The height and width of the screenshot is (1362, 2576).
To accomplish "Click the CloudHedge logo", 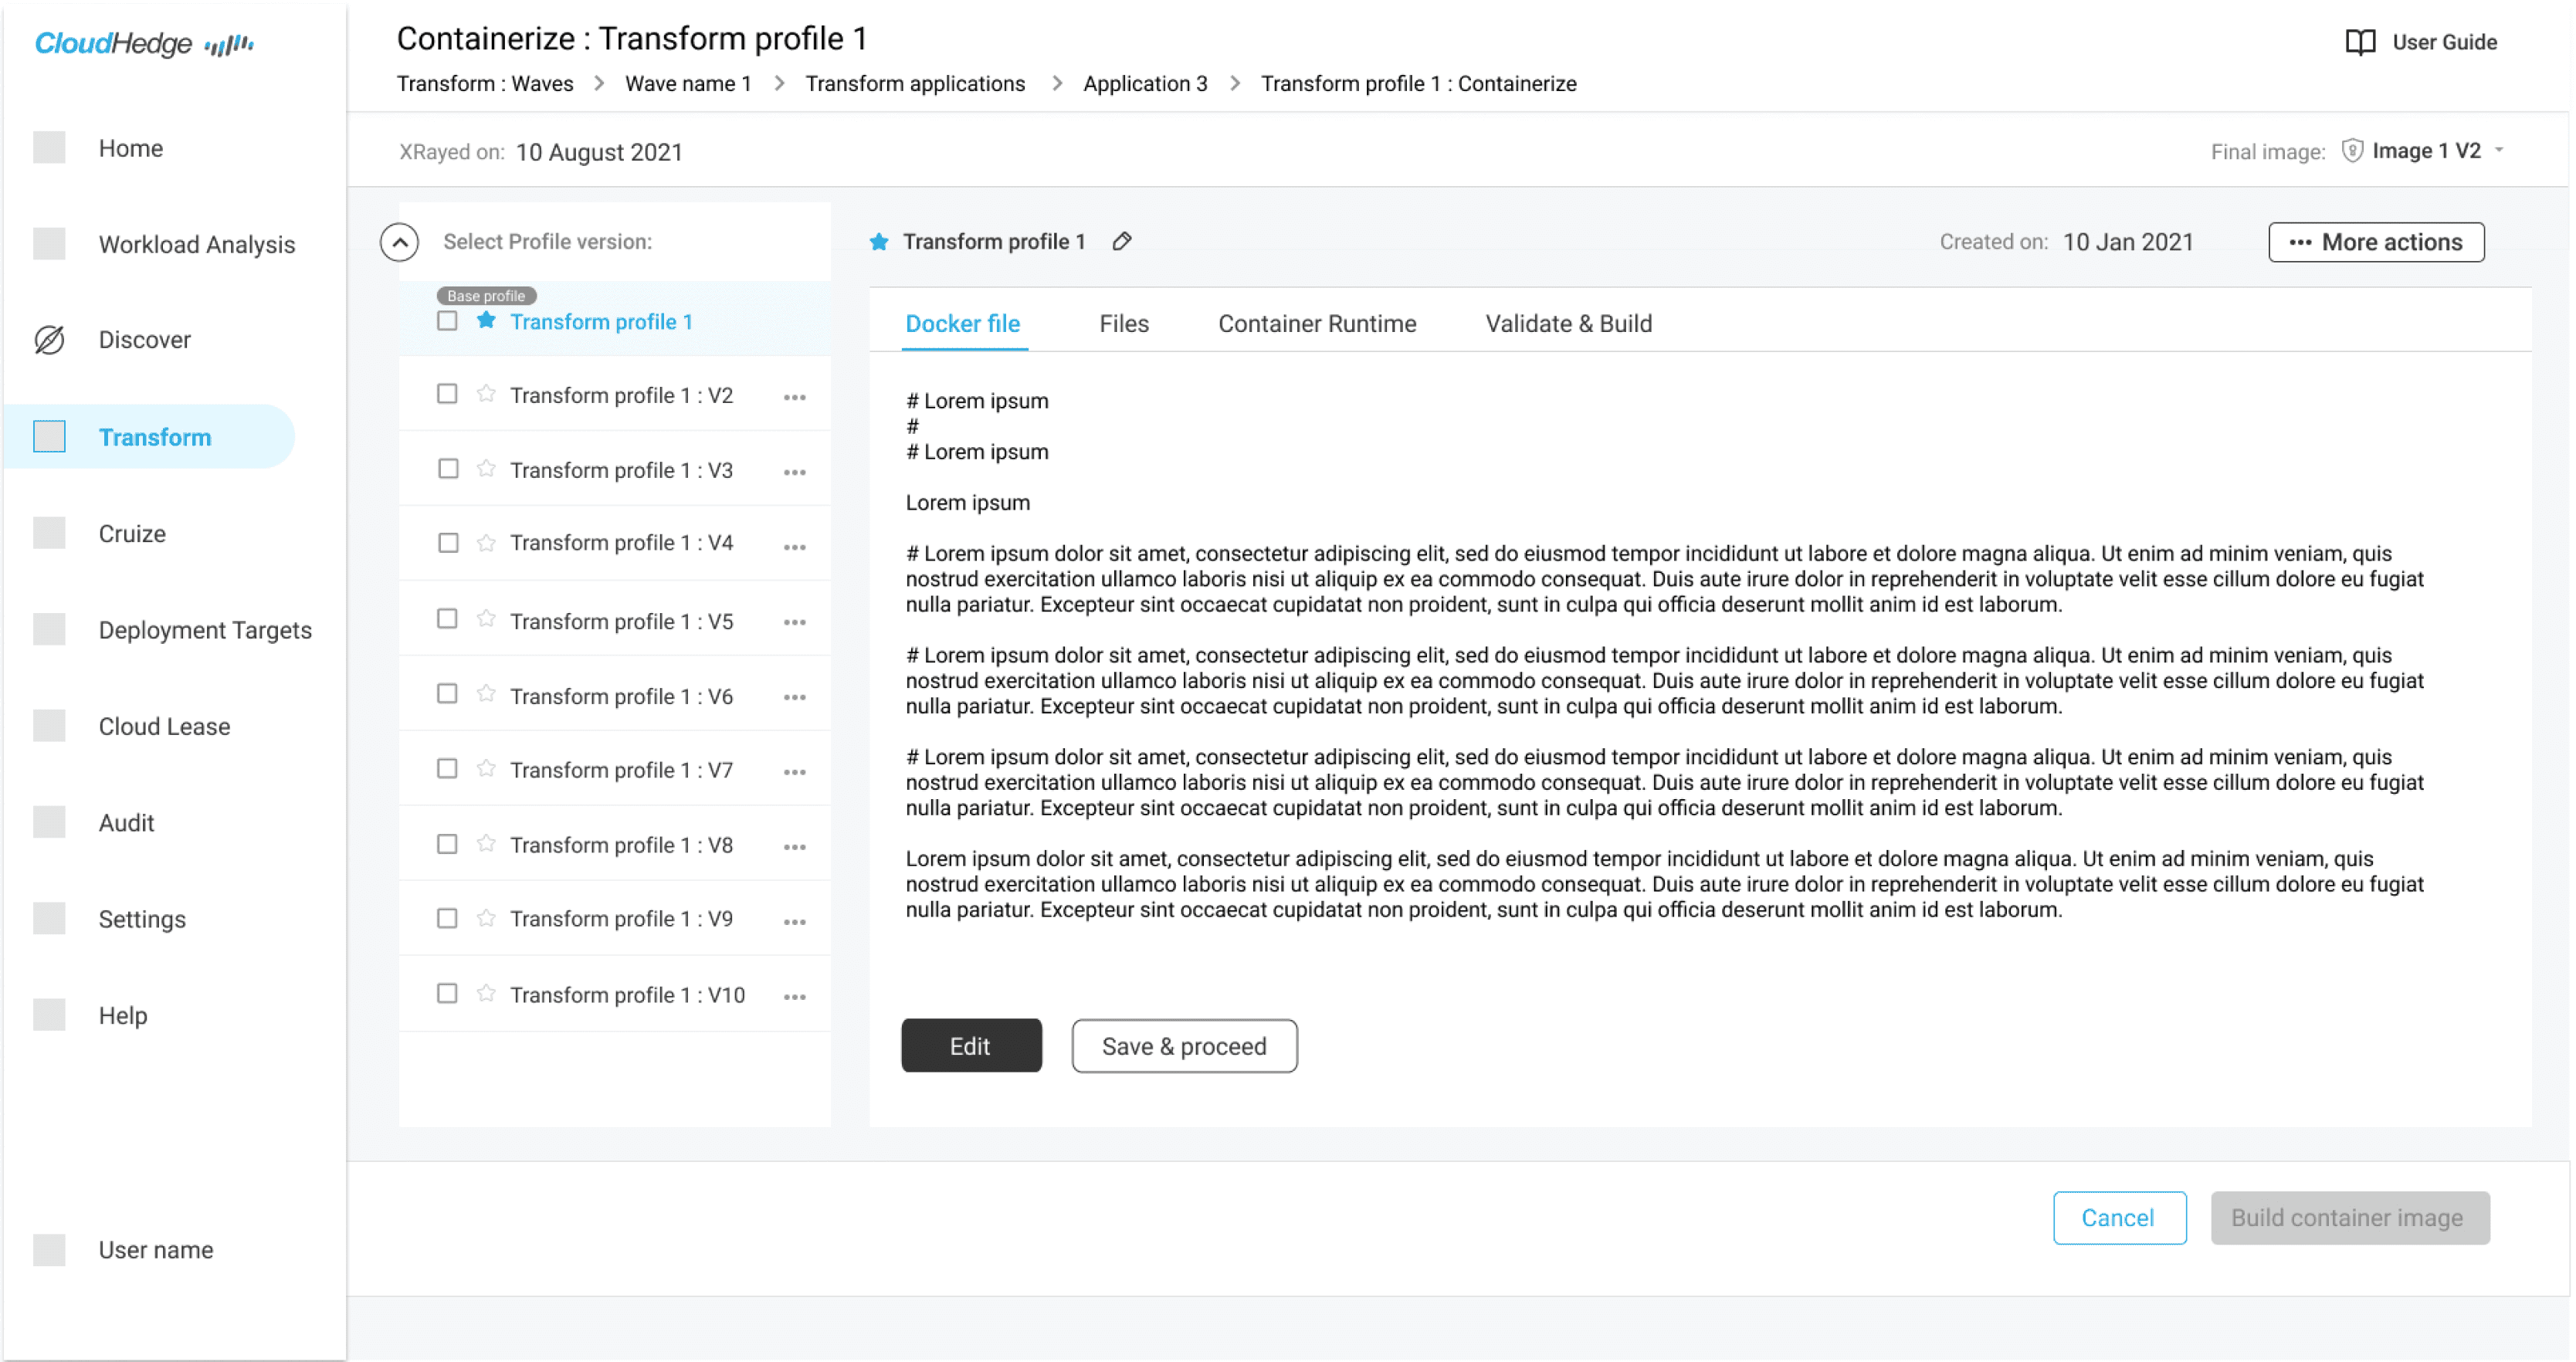I will tap(145, 44).
